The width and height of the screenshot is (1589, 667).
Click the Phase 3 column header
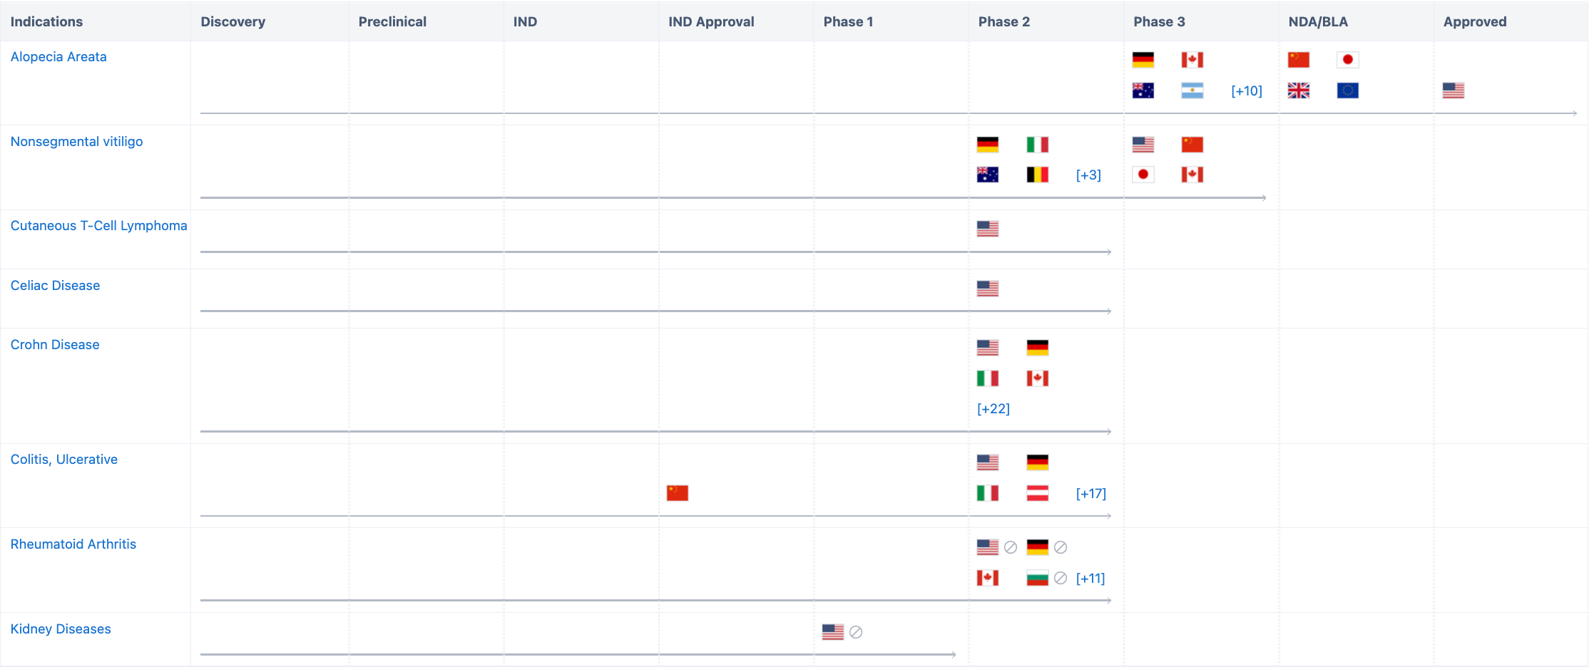[x=1159, y=21]
